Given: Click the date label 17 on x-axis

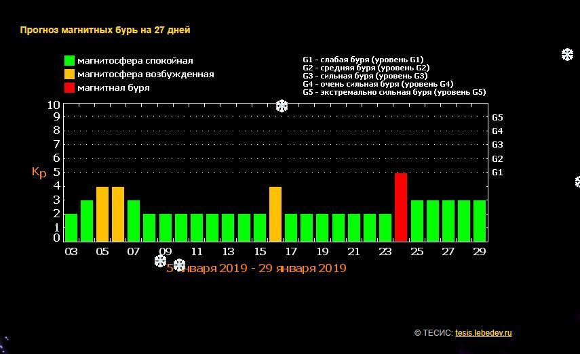Looking at the screenshot, I should (x=291, y=252).
